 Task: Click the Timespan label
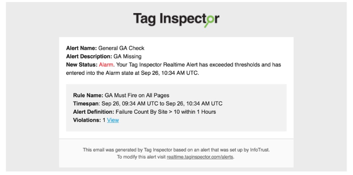click(86, 103)
